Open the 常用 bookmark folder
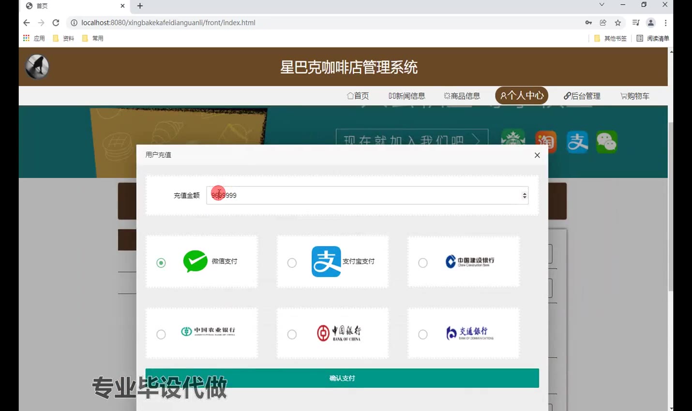 93,38
